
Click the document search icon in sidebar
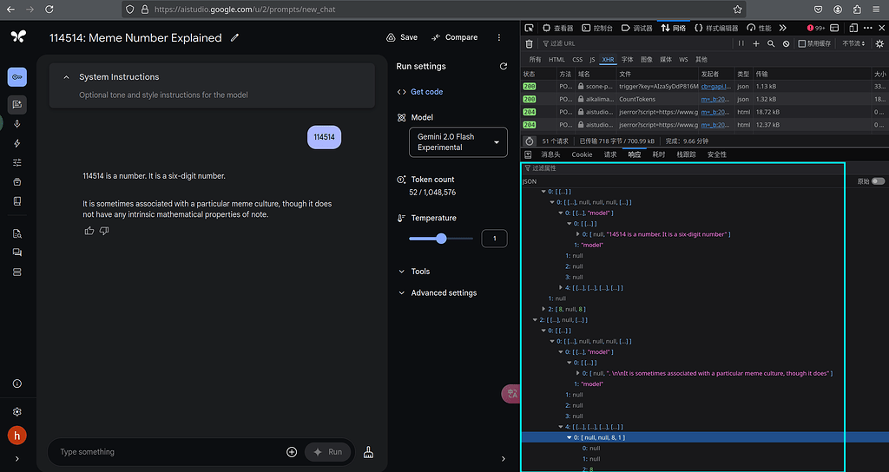pyautogui.click(x=17, y=233)
